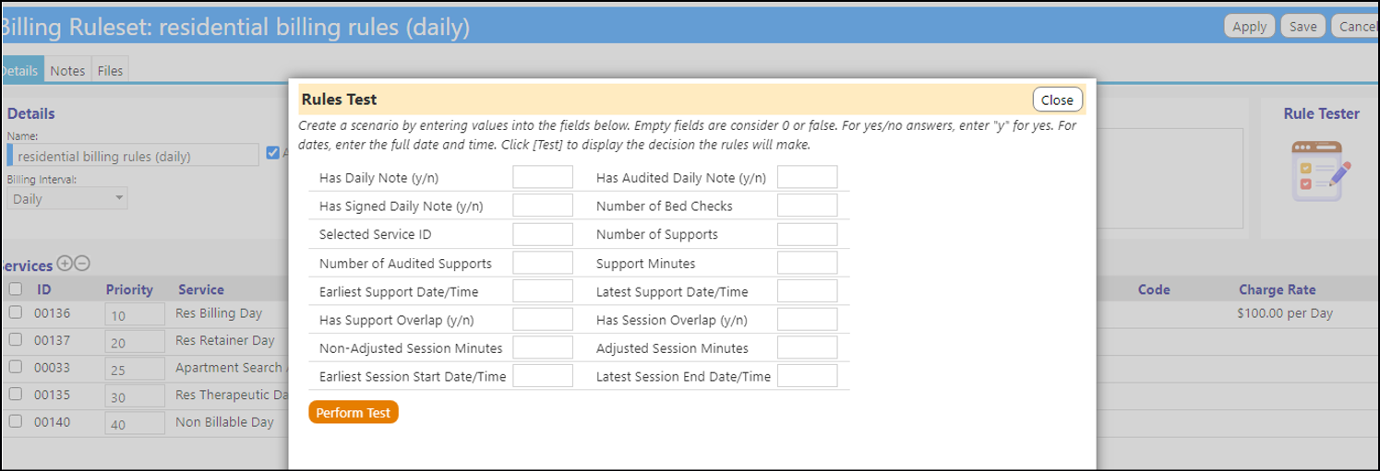Click the Has Daily Note input field
This screenshot has width=1380, height=471.
point(543,177)
